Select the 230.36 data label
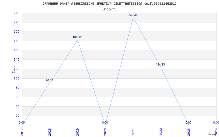Image resolution: width=219 pixels, height=137 pixels. click(133, 15)
